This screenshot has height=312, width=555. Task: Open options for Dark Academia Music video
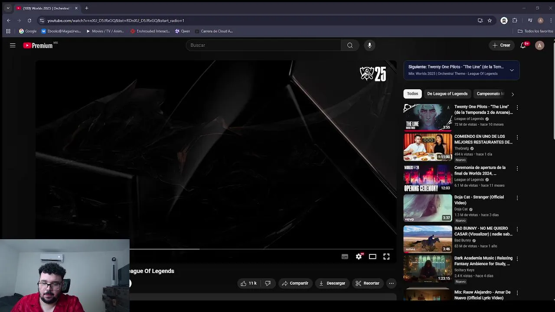pyautogui.click(x=517, y=259)
